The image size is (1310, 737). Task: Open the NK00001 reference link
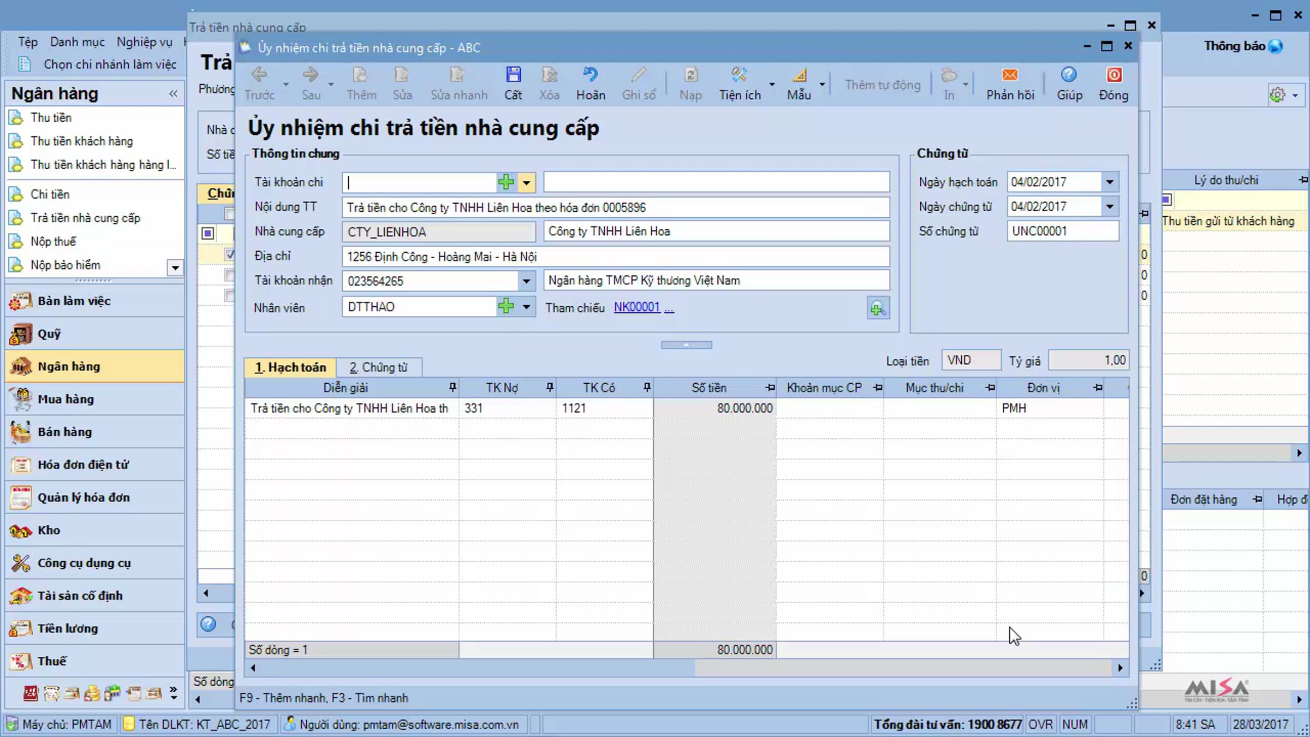(x=636, y=307)
